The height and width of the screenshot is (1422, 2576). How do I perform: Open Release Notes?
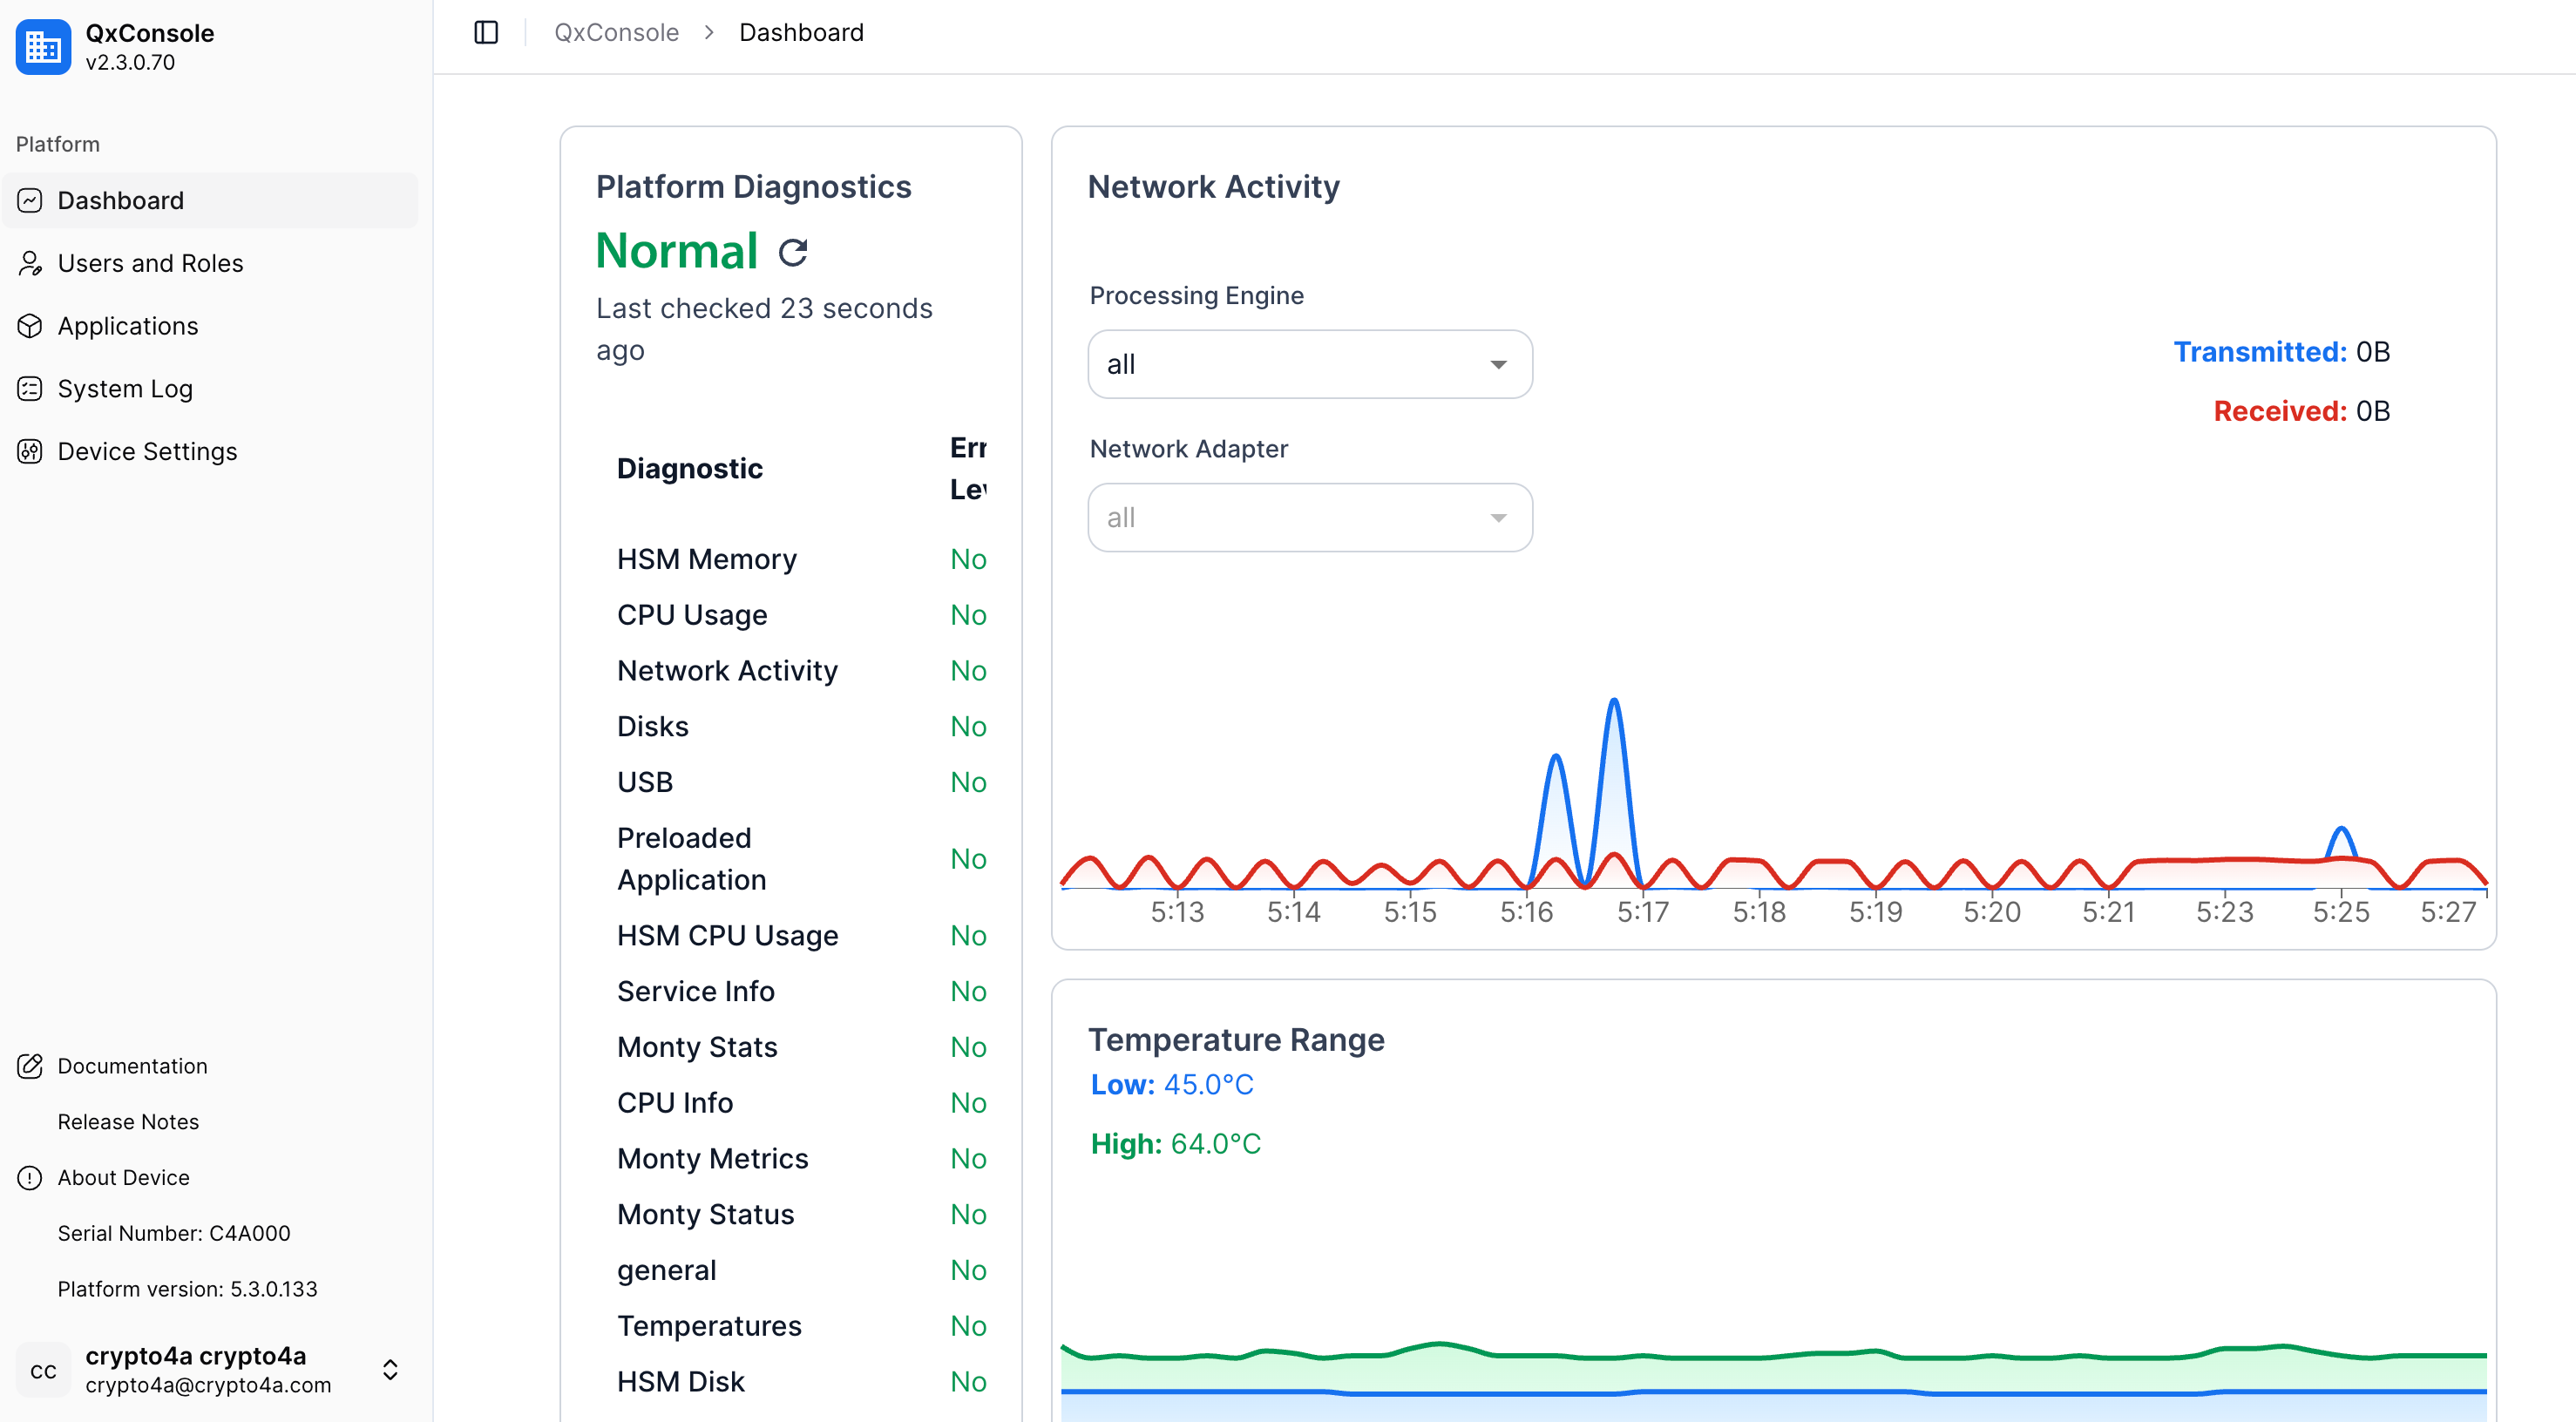128,1121
